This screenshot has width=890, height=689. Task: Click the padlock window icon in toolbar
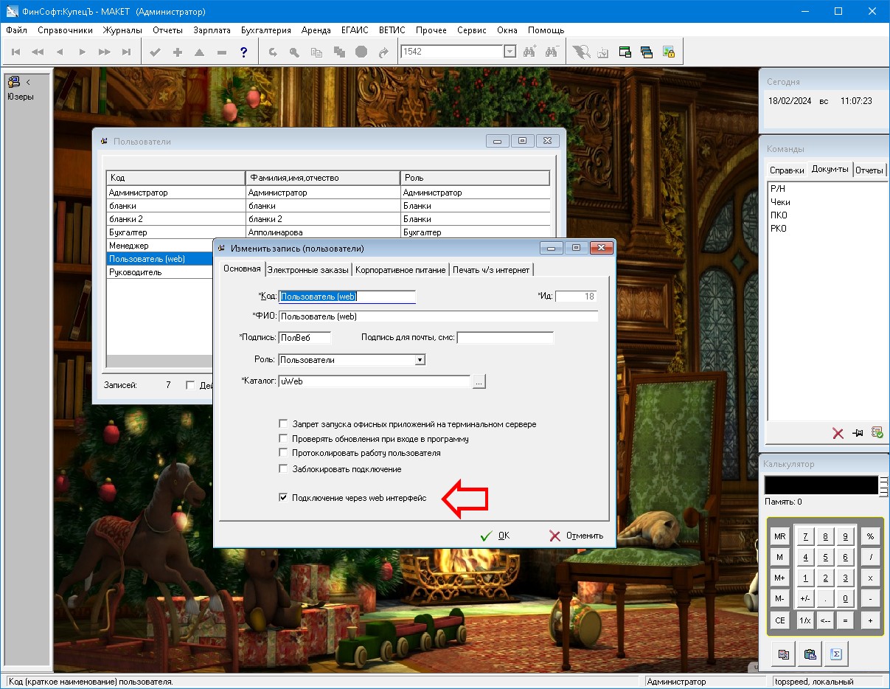(x=669, y=52)
